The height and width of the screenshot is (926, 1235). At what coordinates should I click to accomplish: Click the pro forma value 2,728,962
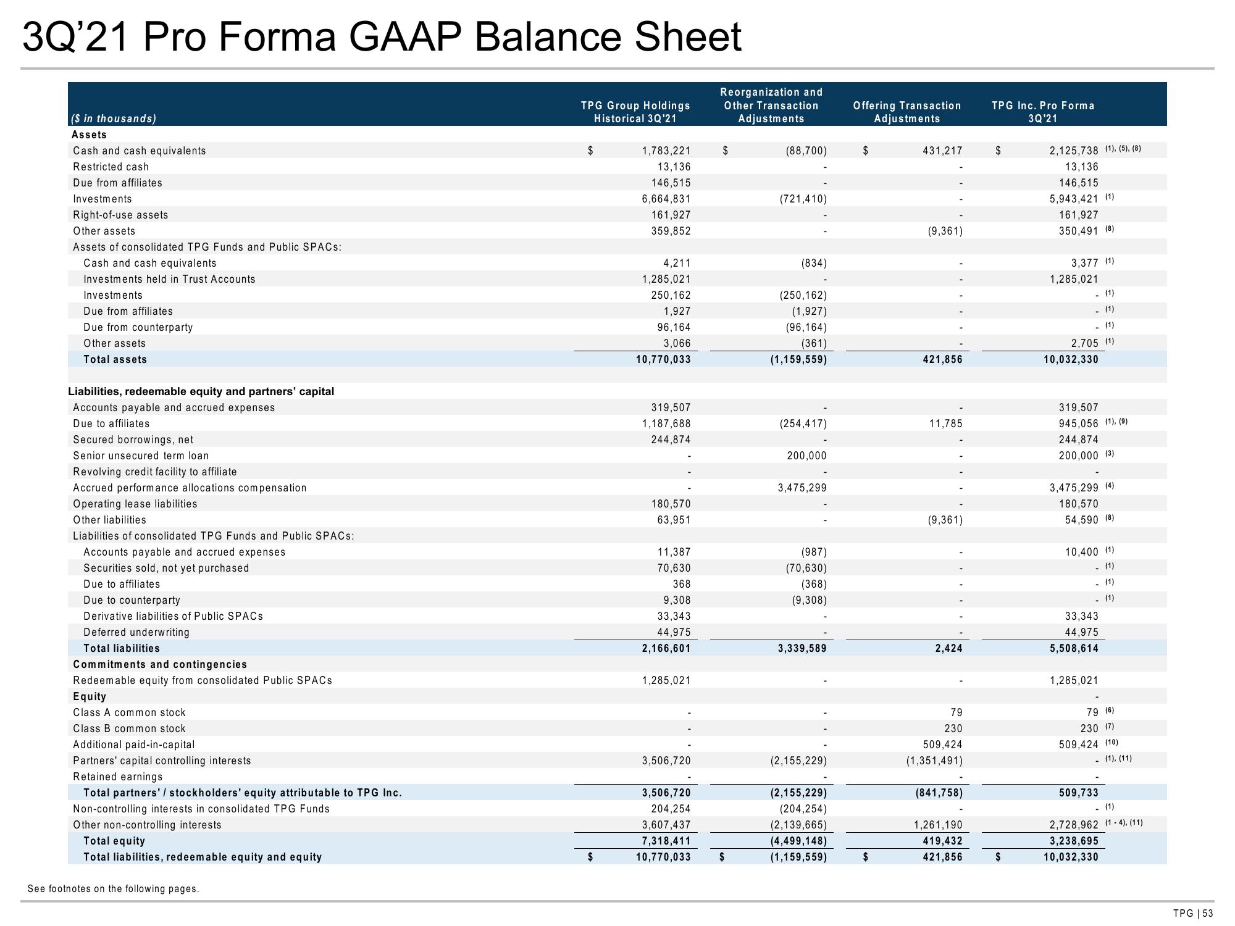tap(1074, 825)
